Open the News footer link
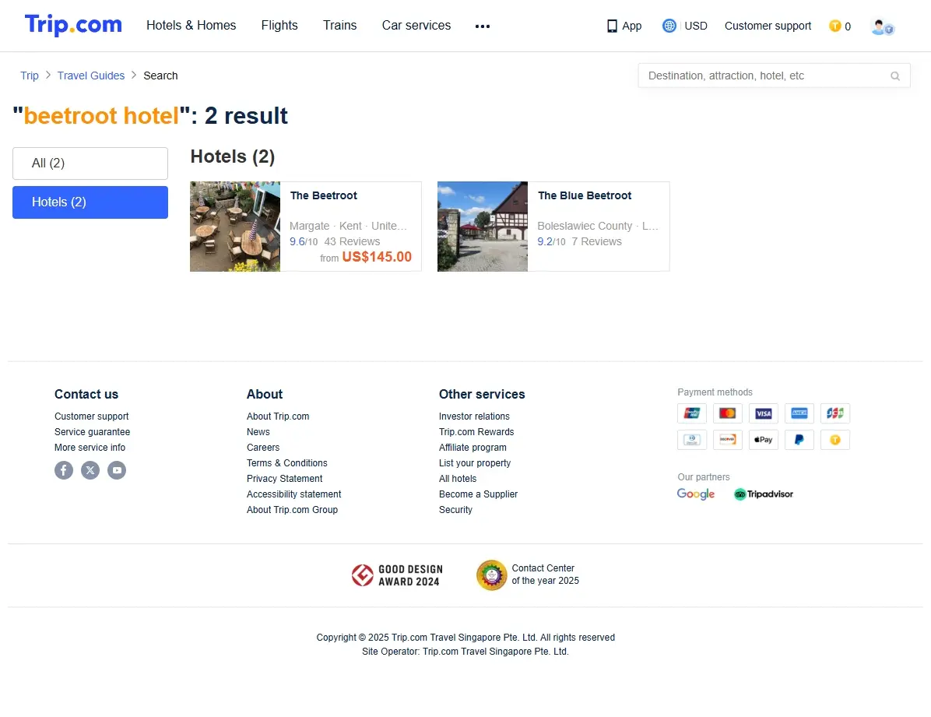931x717 pixels. [258, 432]
